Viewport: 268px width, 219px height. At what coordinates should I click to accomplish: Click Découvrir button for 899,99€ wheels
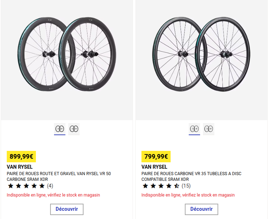(67, 209)
